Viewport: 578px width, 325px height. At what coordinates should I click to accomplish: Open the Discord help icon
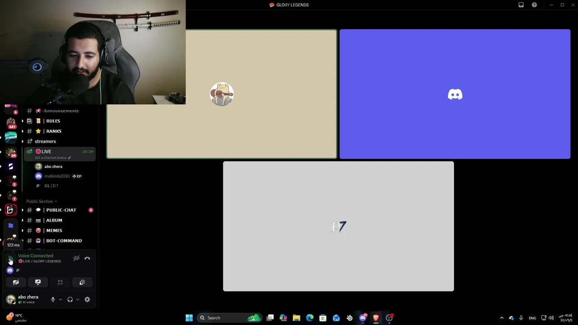pyautogui.click(x=534, y=5)
